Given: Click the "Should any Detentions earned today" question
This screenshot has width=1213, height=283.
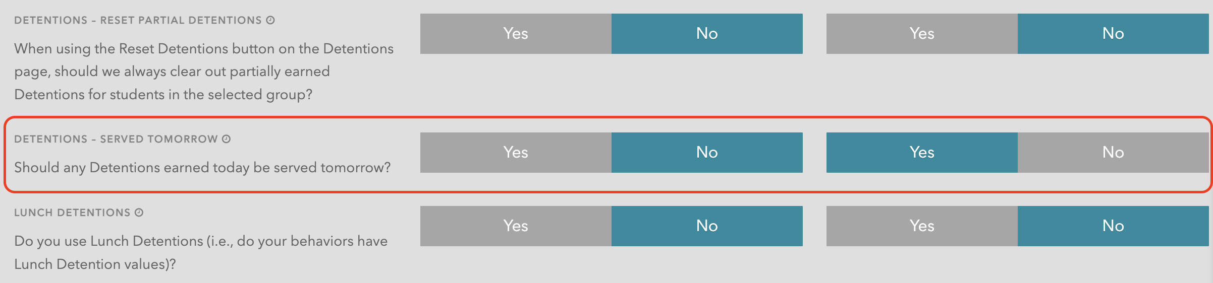Looking at the screenshot, I should pos(202,167).
